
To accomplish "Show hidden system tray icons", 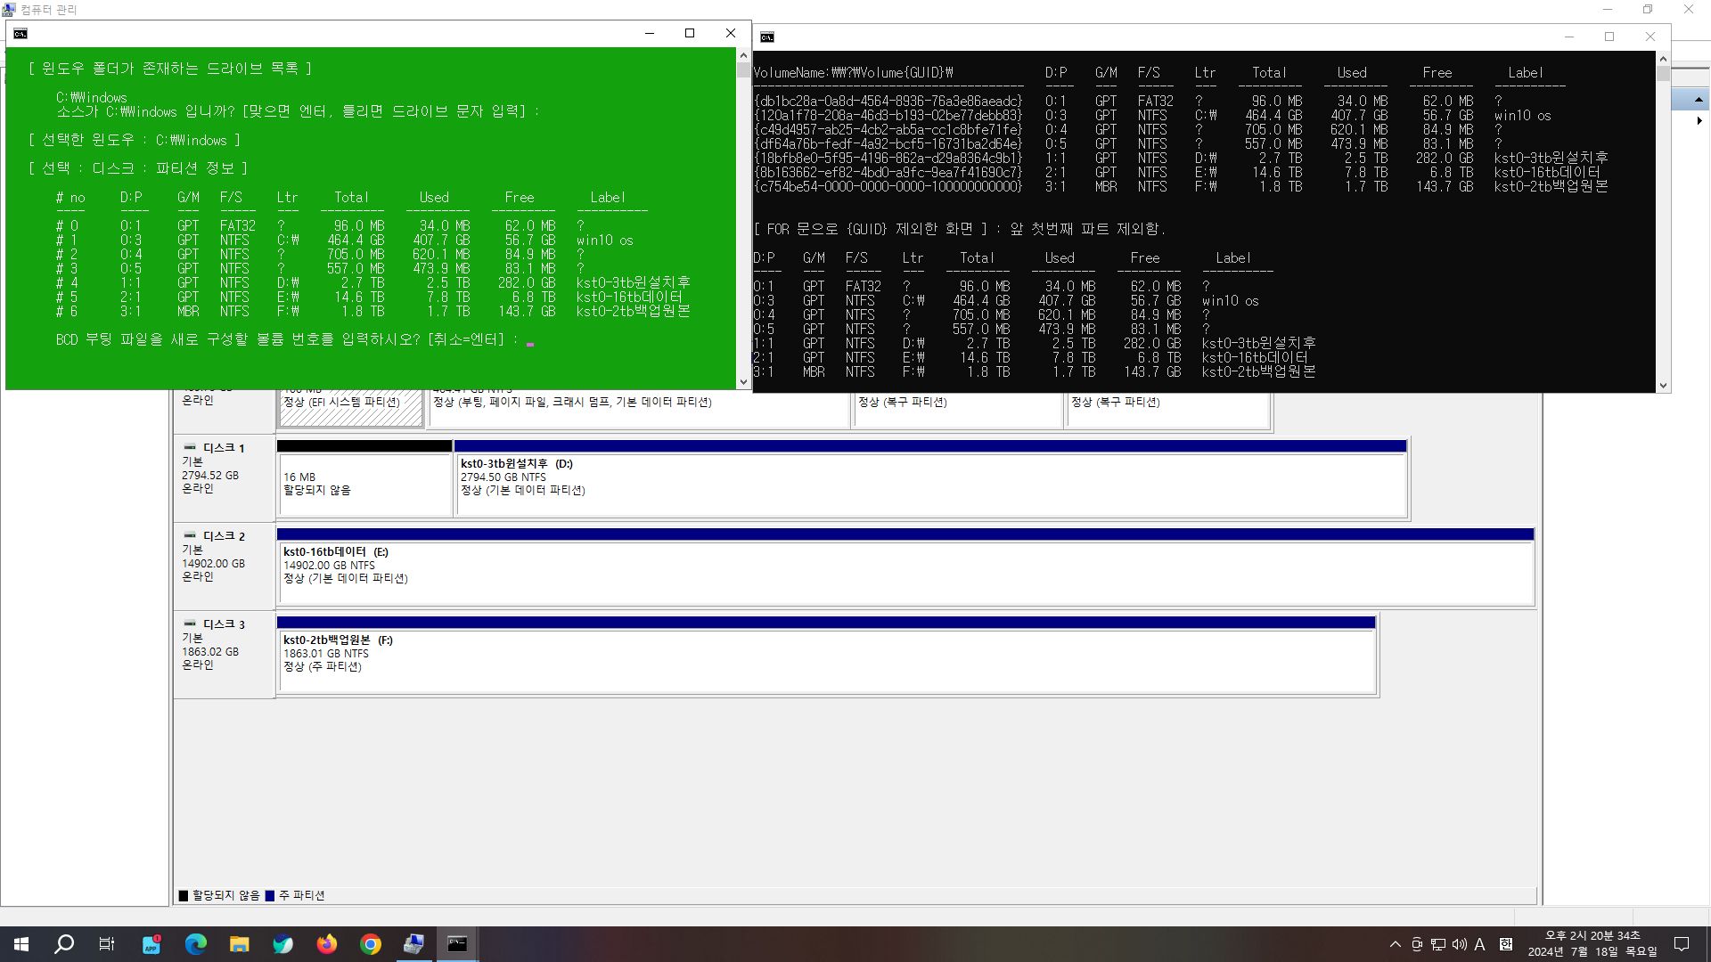I will click(x=1396, y=944).
